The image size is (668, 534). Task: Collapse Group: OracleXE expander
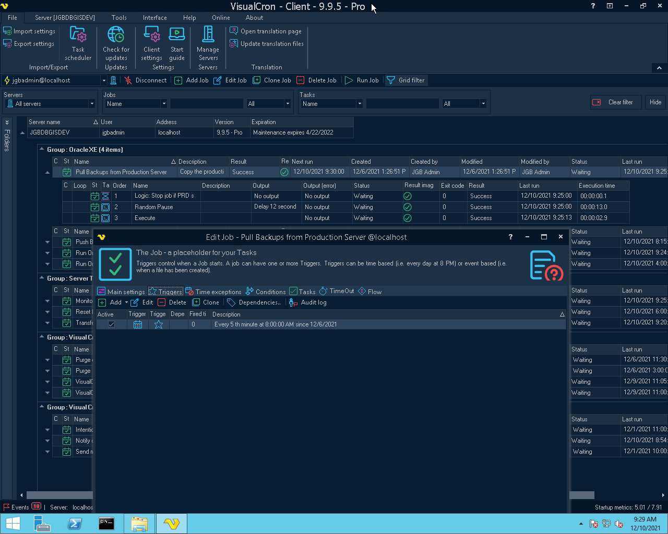[x=42, y=149]
